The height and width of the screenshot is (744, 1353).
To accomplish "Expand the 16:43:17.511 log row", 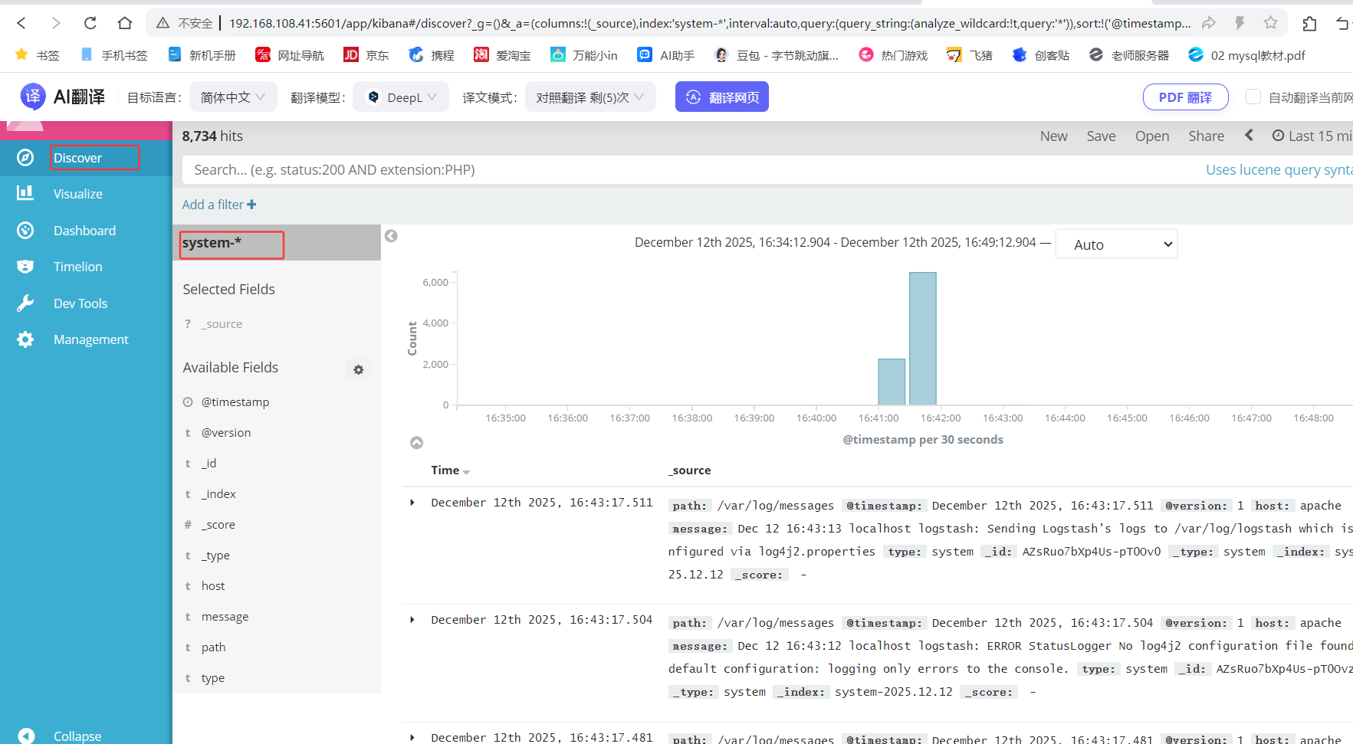I will [x=412, y=503].
